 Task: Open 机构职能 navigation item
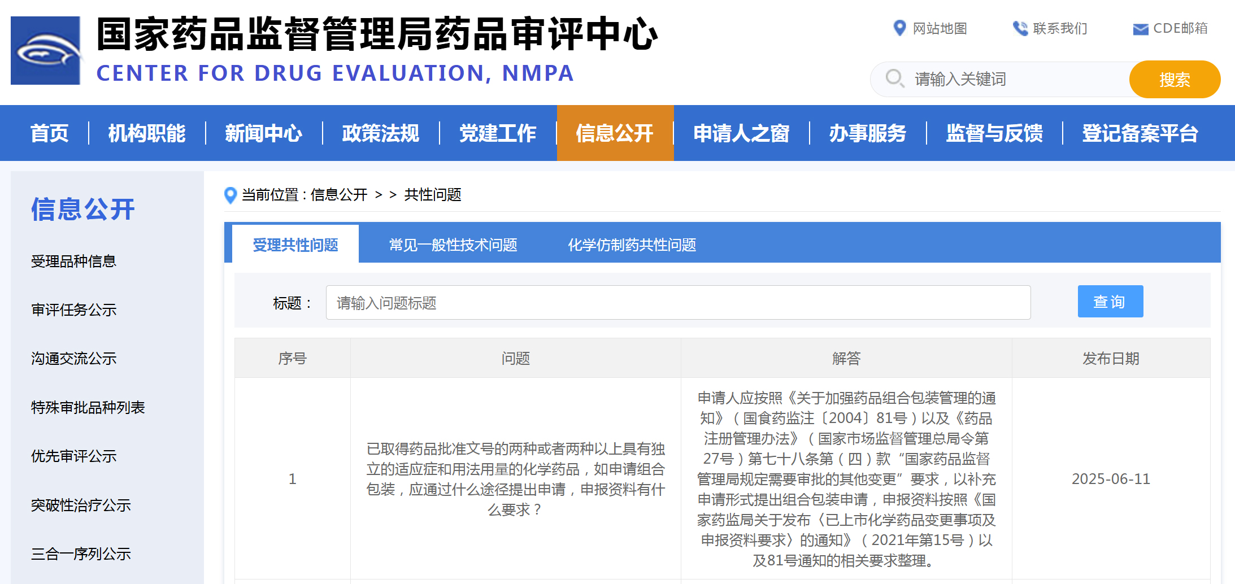pyautogui.click(x=147, y=133)
